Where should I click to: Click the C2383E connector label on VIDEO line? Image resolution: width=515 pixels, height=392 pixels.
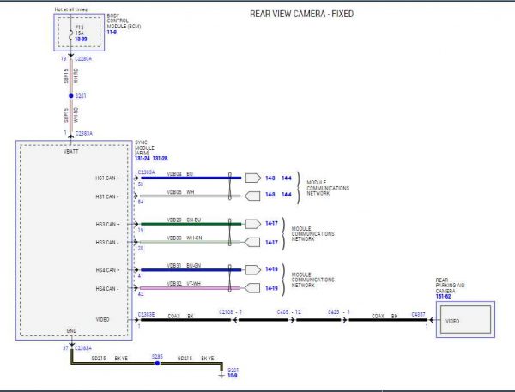click(147, 315)
